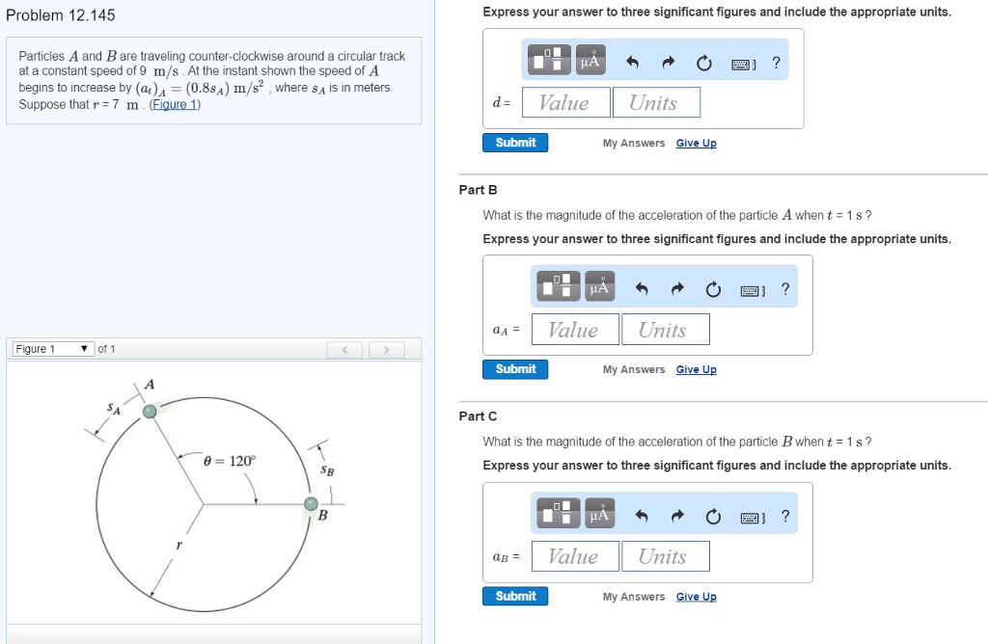988x644 pixels.
Task: Click the Value input field for d
Action: pyautogui.click(x=565, y=102)
